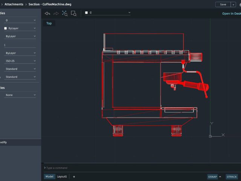This screenshot has height=181, width=241.
Task: Expand OSNAP settings caret
Action: [220, 176]
